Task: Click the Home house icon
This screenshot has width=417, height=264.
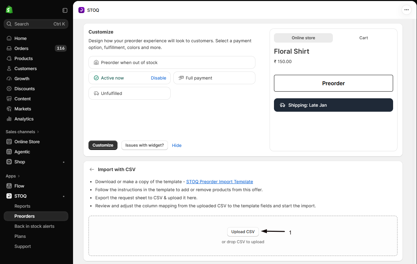Action: click(9, 38)
